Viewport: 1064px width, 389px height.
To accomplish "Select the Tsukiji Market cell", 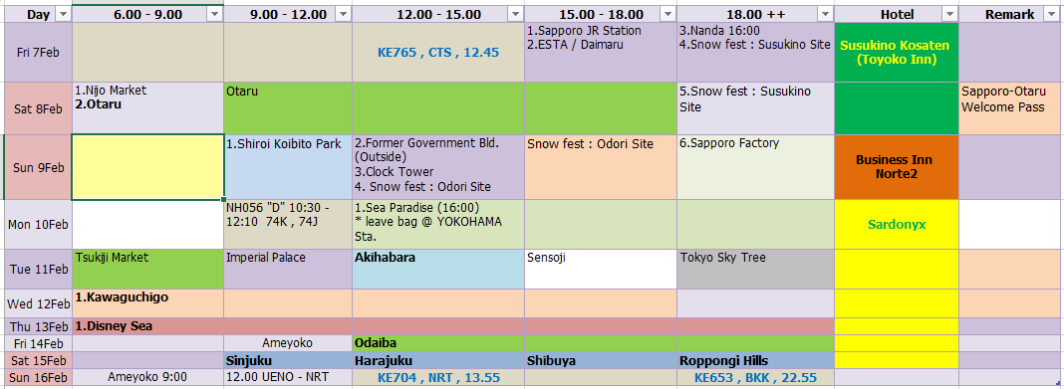I will 147,269.
